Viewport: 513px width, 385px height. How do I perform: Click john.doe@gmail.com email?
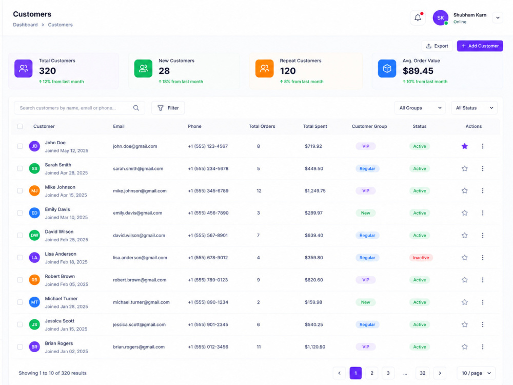(x=135, y=146)
